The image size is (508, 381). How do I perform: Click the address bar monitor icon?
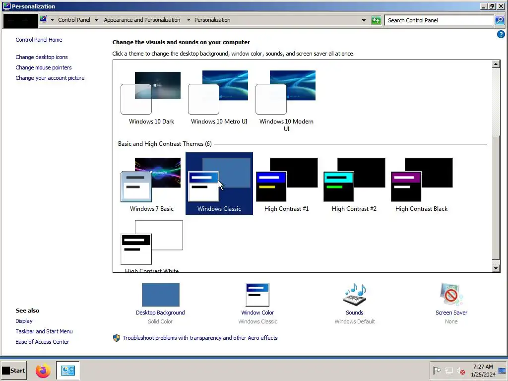click(x=44, y=20)
